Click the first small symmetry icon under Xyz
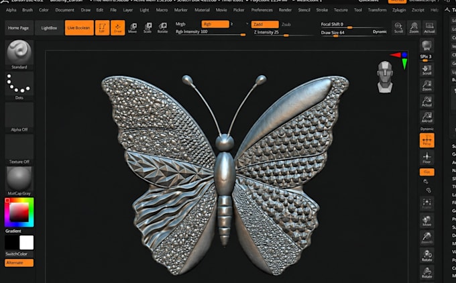 click(x=426, y=182)
